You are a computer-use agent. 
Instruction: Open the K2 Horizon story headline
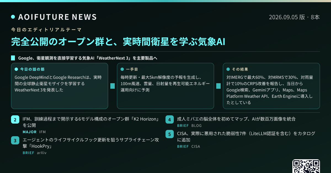pyautogui.click(x=91, y=122)
